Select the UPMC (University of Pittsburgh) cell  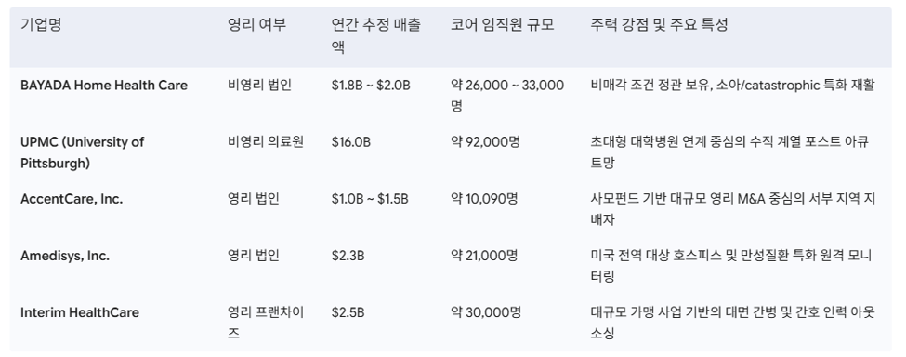[83, 153]
